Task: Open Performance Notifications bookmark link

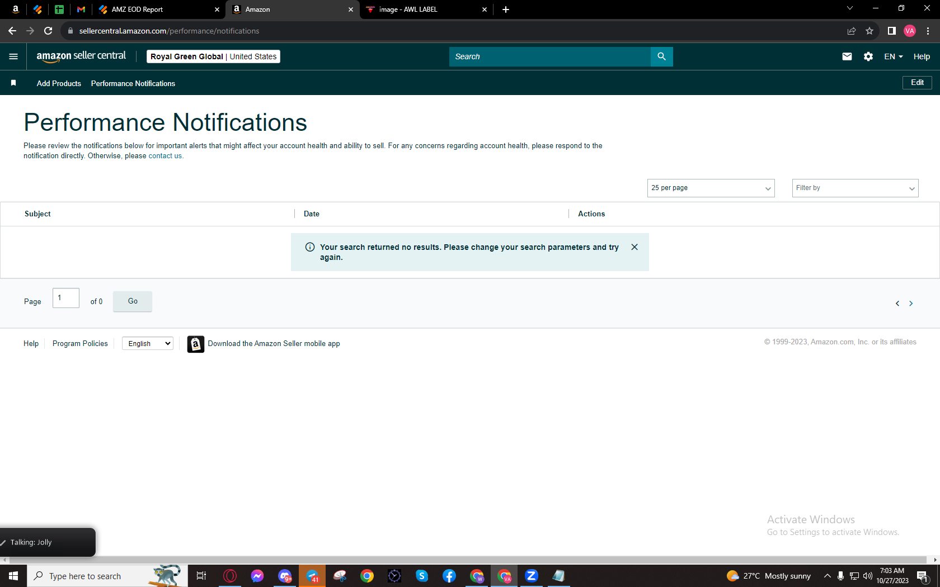Action: pyautogui.click(x=133, y=83)
